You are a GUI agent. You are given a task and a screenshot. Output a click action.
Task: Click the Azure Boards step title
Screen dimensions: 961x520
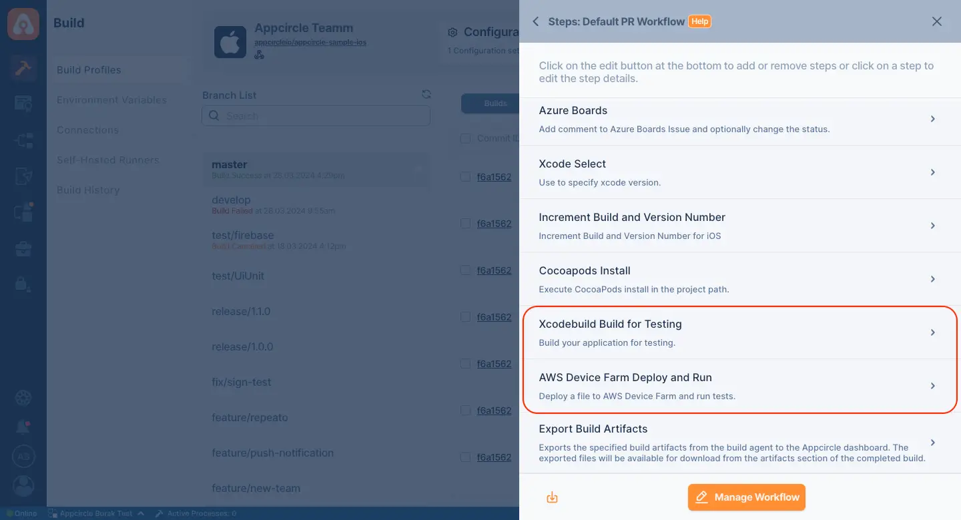[573, 111]
